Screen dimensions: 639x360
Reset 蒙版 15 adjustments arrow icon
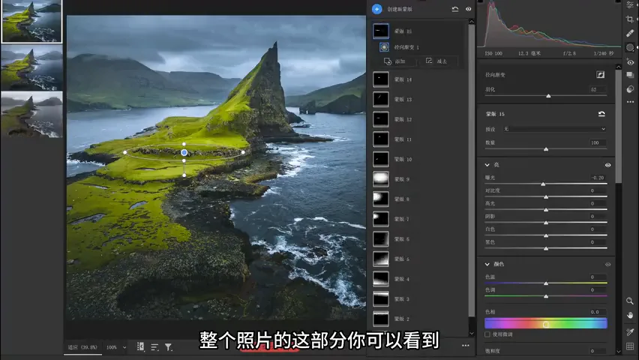[x=601, y=114]
